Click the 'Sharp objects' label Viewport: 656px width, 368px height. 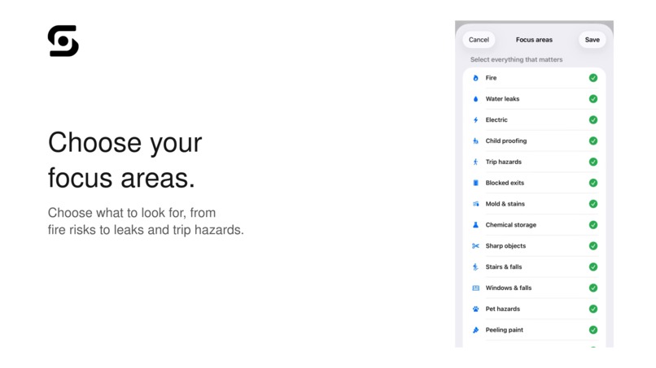505,245
